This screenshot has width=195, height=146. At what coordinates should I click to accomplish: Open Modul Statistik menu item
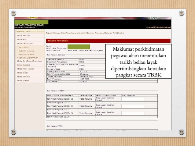coord(23,81)
